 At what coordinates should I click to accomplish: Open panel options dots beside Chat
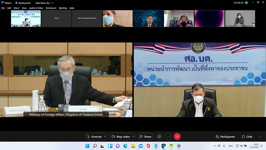pyautogui.click(x=260, y=137)
